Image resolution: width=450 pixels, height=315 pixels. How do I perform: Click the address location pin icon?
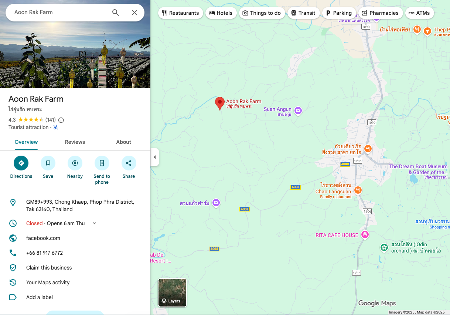[13, 202]
